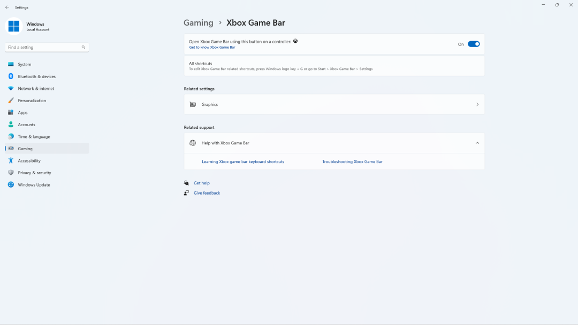Collapse the Help with Xbox Game Bar section
The width and height of the screenshot is (578, 325).
477,143
